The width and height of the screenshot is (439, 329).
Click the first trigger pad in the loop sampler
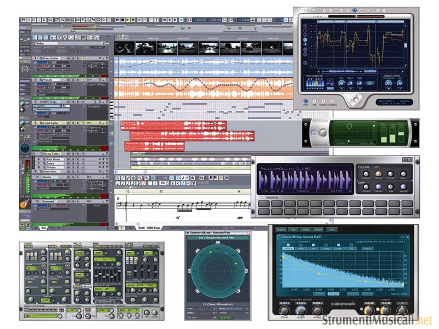click(264, 203)
